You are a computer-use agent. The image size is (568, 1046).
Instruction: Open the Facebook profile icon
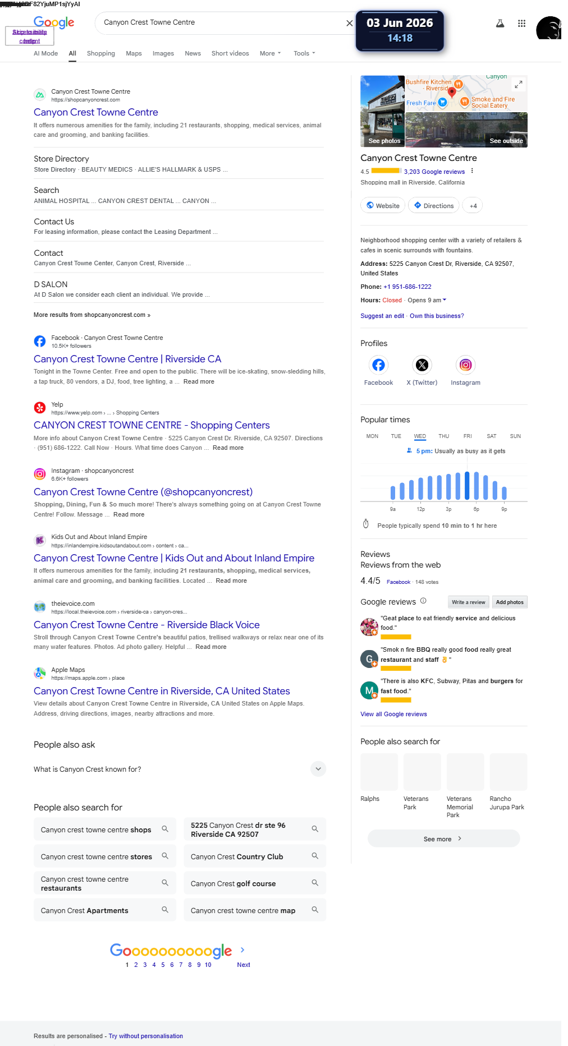[x=379, y=365]
